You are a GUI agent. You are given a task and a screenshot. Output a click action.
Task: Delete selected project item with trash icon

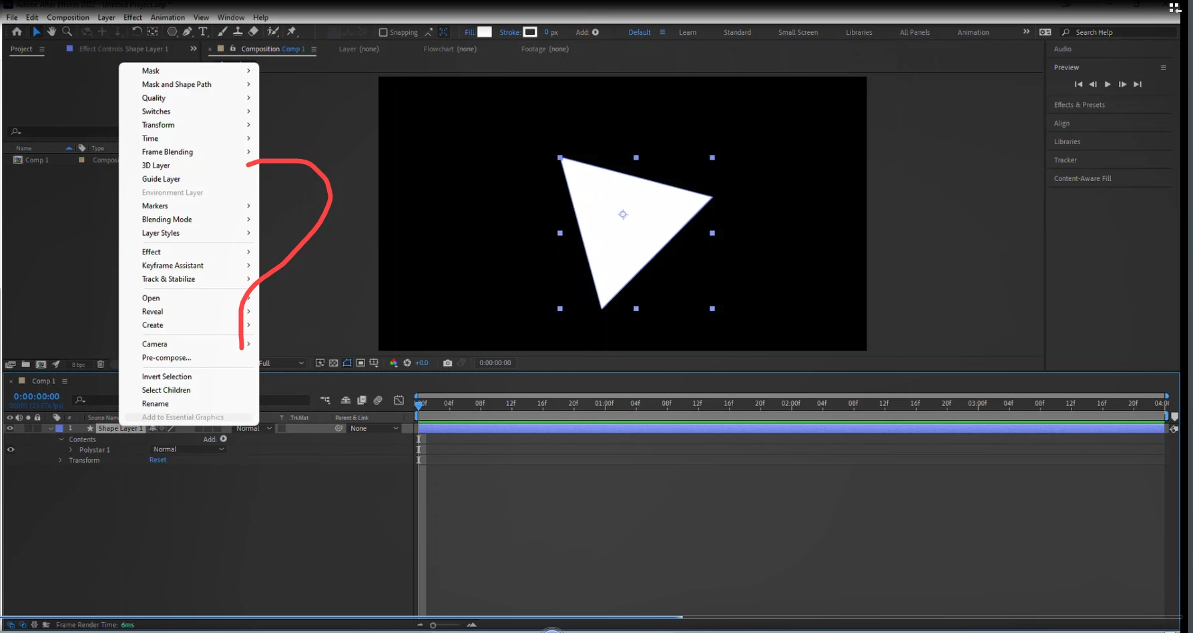coord(101,365)
